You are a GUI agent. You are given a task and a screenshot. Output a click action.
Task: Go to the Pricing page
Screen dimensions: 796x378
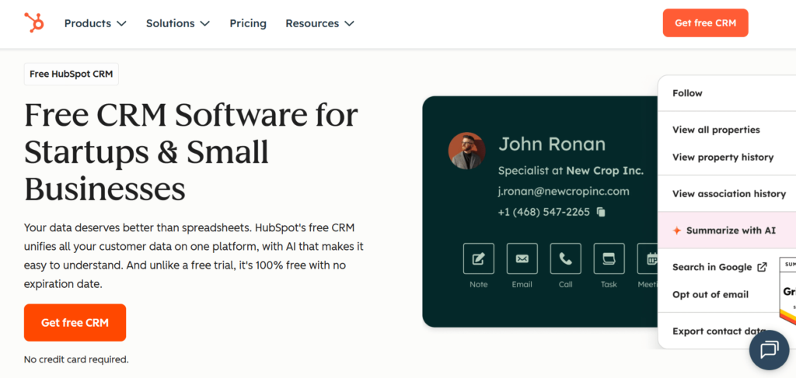pos(248,23)
